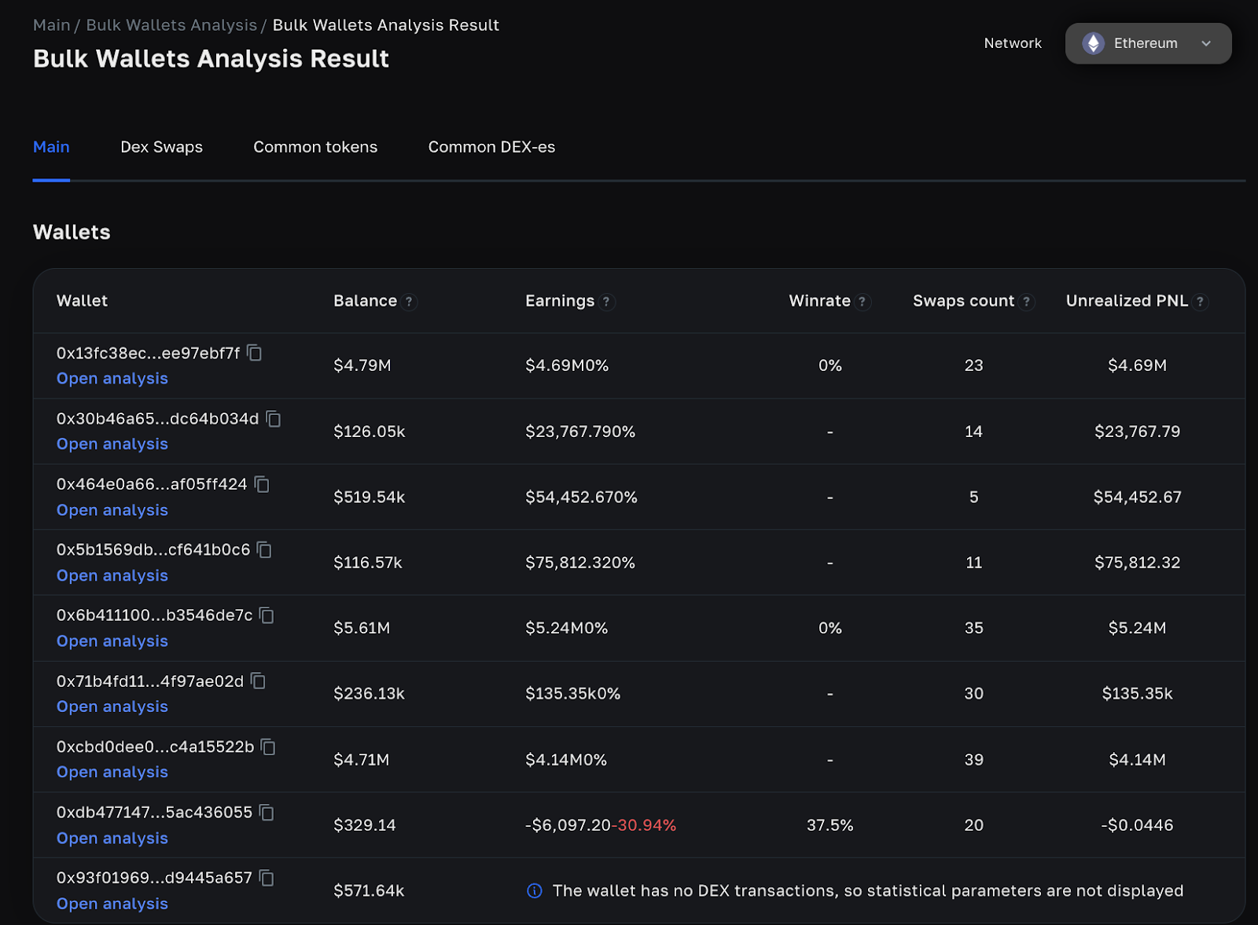The image size is (1258, 925).
Task: Click the Winrate help question mark
Action: click(863, 302)
